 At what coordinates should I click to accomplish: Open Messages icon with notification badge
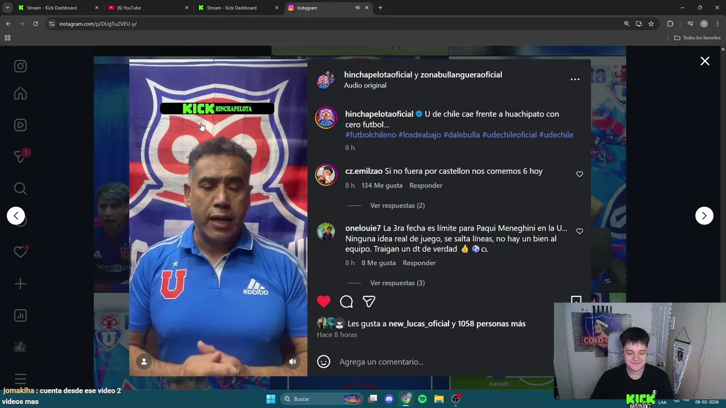click(20, 157)
